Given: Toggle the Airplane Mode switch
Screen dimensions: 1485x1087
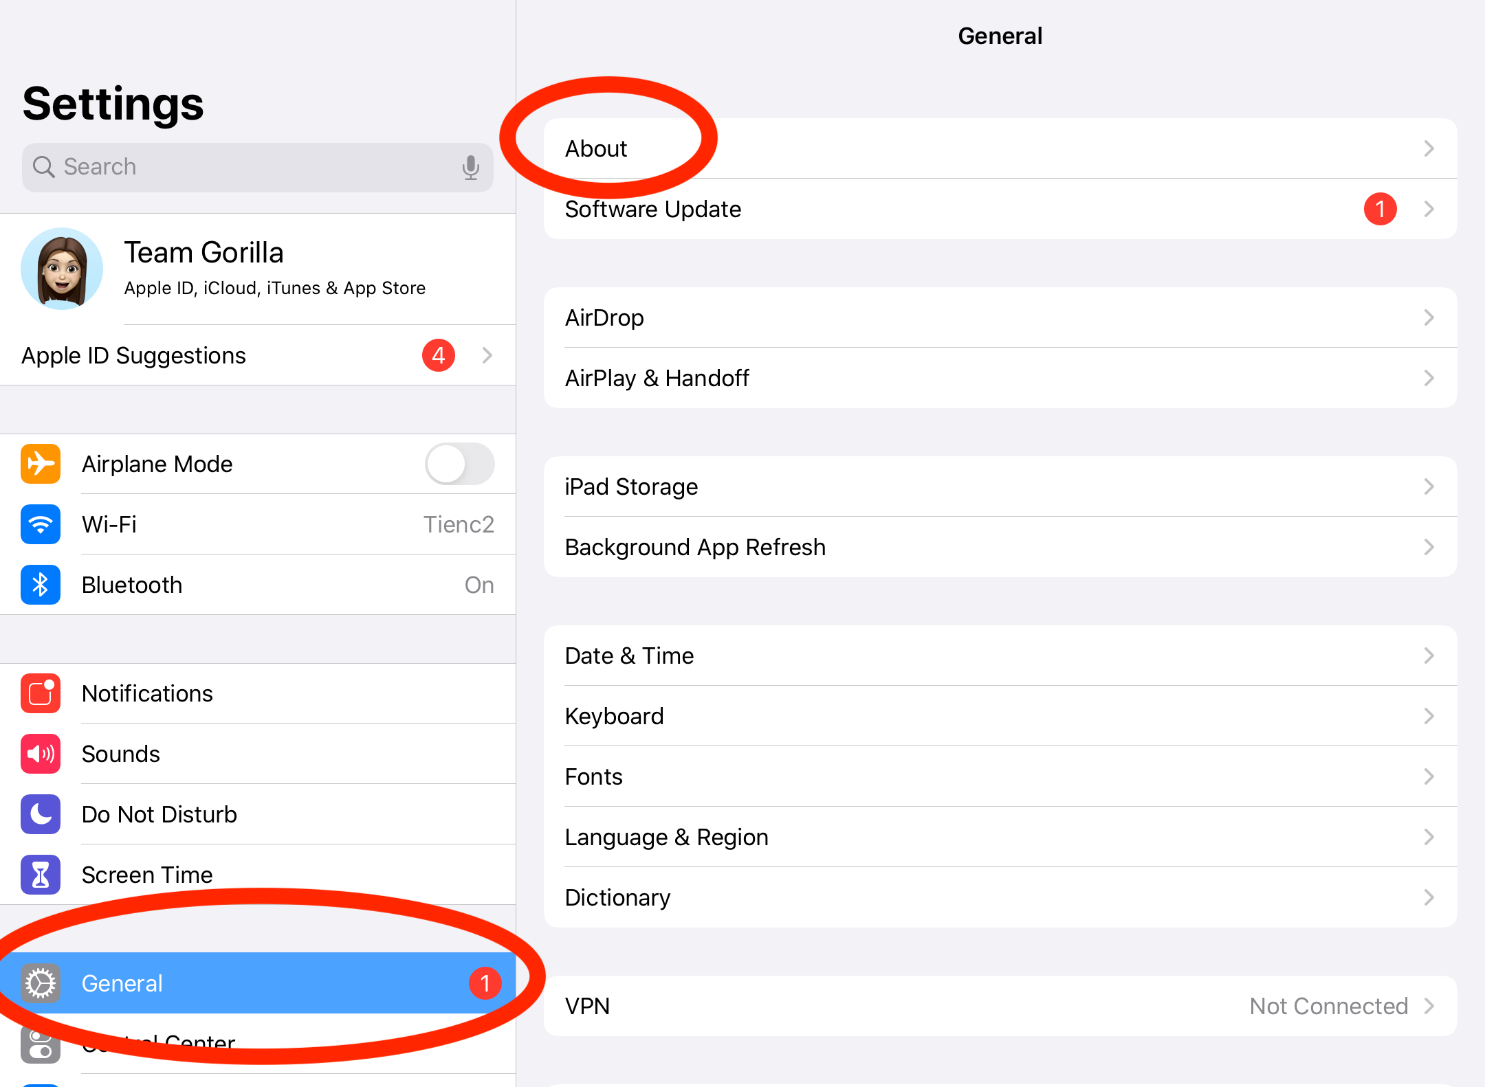Looking at the screenshot, I should [x=459, y=464].
